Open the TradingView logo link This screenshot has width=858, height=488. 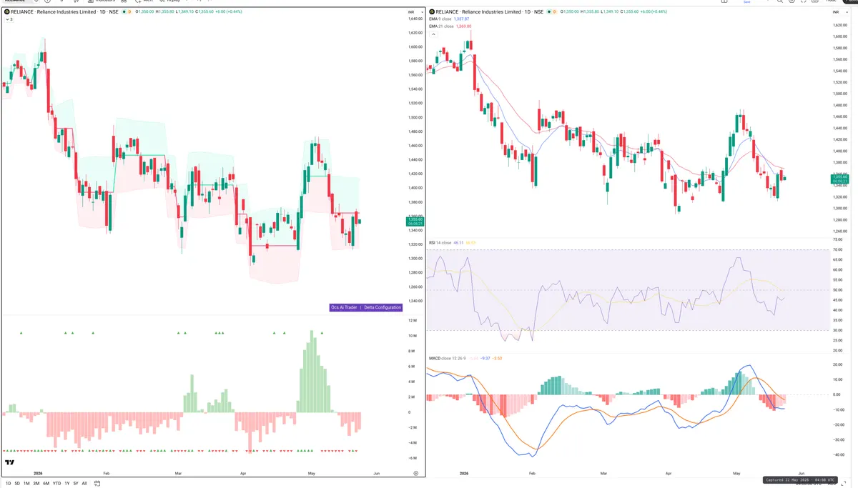point(10,462)
